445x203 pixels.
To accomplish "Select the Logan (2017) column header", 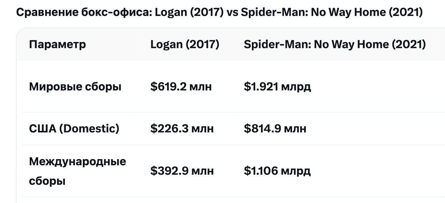I will [x=185, y=44].
